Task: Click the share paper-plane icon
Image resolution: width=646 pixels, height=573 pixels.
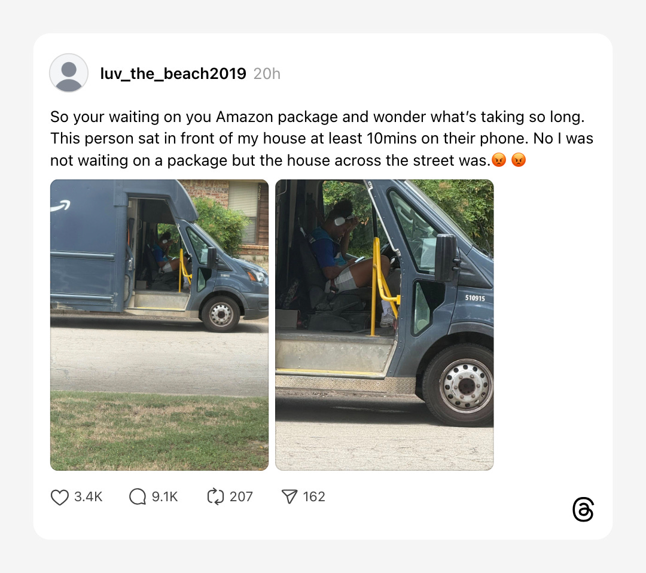Action: [x=290, y=497]
